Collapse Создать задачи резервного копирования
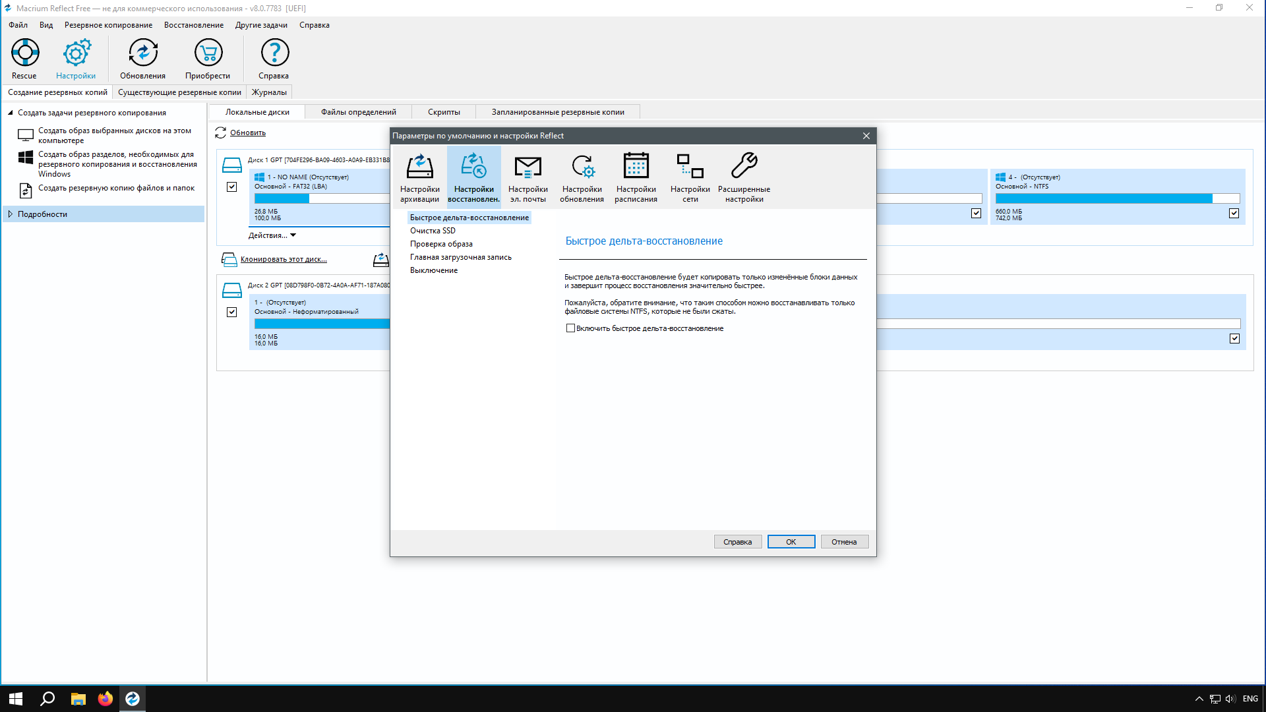The height and width of the screenshot is (712, 1266). (x=11, y=113)
